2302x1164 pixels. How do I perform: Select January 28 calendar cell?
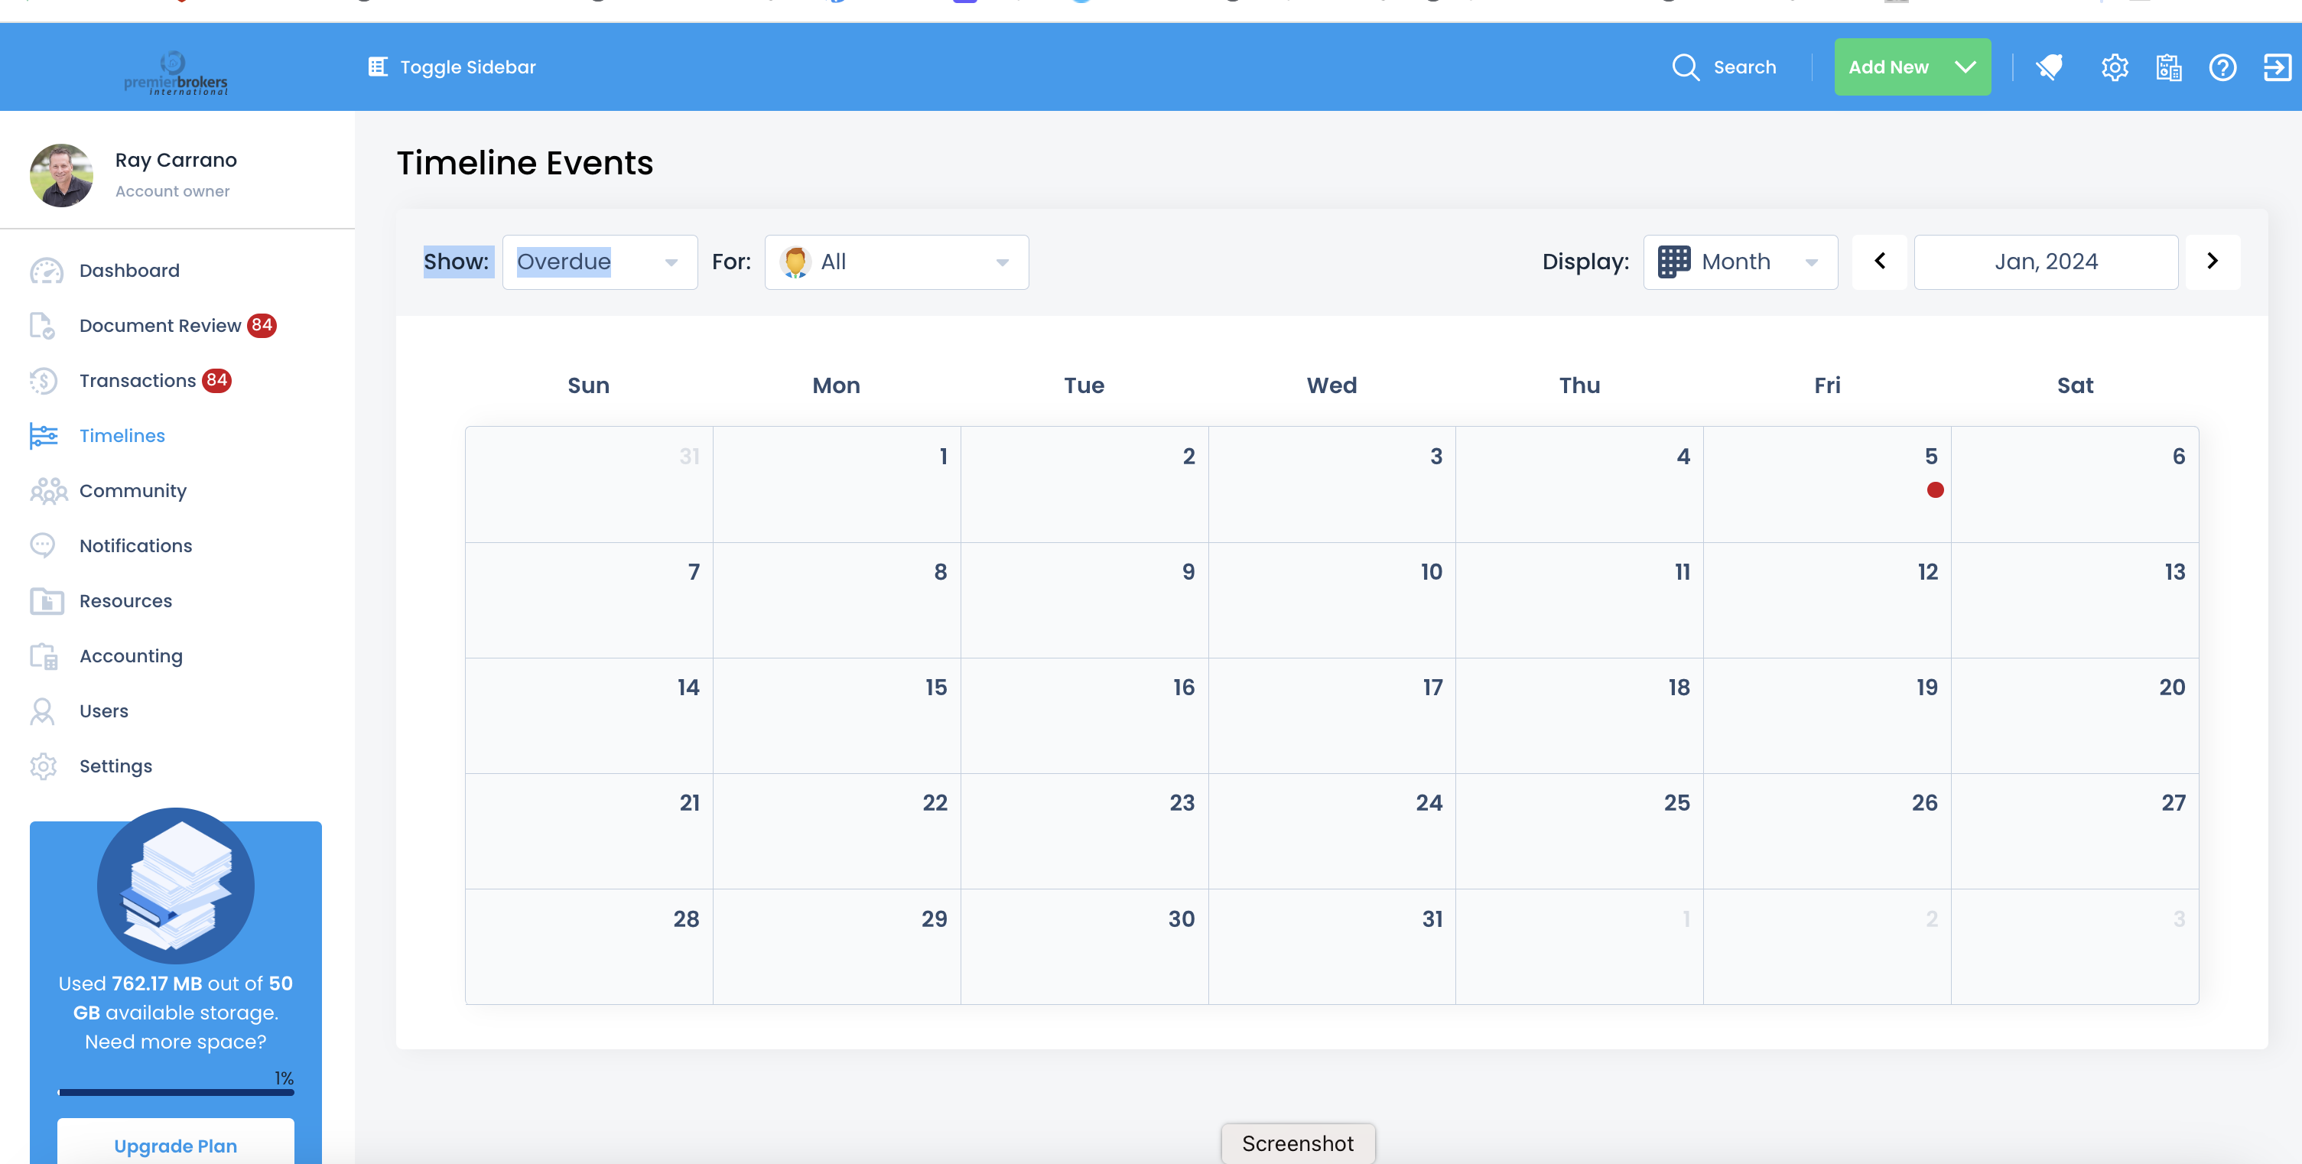589,947
